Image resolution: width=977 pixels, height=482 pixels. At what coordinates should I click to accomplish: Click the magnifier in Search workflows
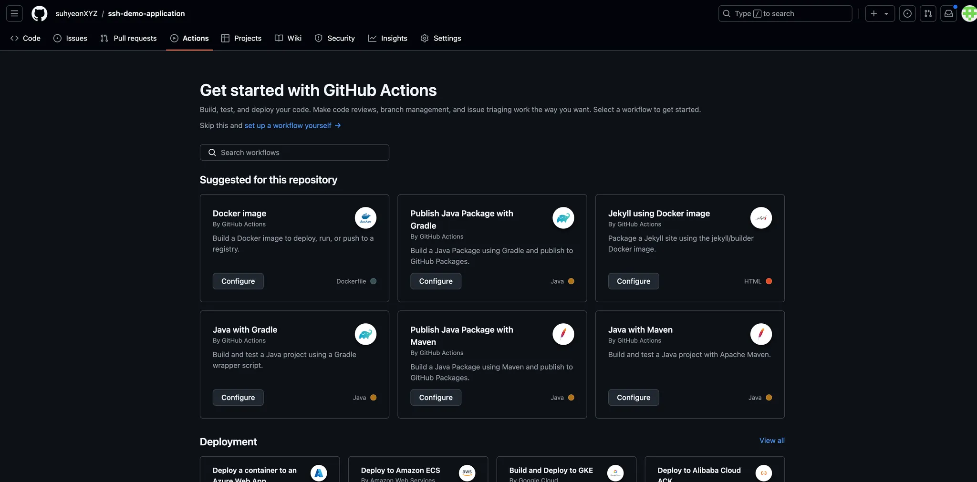coord(212,153)
